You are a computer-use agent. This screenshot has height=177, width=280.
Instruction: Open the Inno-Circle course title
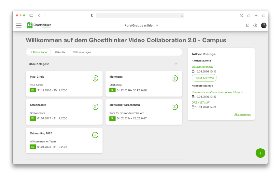37,77
